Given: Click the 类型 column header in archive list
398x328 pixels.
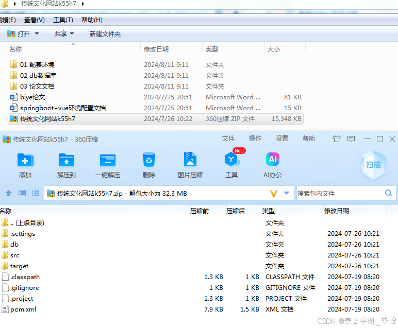Looking at the screenshot, I should (269, 211).
